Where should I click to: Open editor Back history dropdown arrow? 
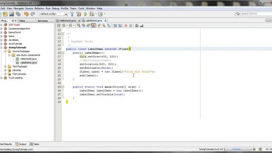tap(67, 25)
